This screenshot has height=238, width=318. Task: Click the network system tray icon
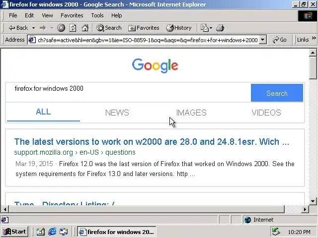276,232
